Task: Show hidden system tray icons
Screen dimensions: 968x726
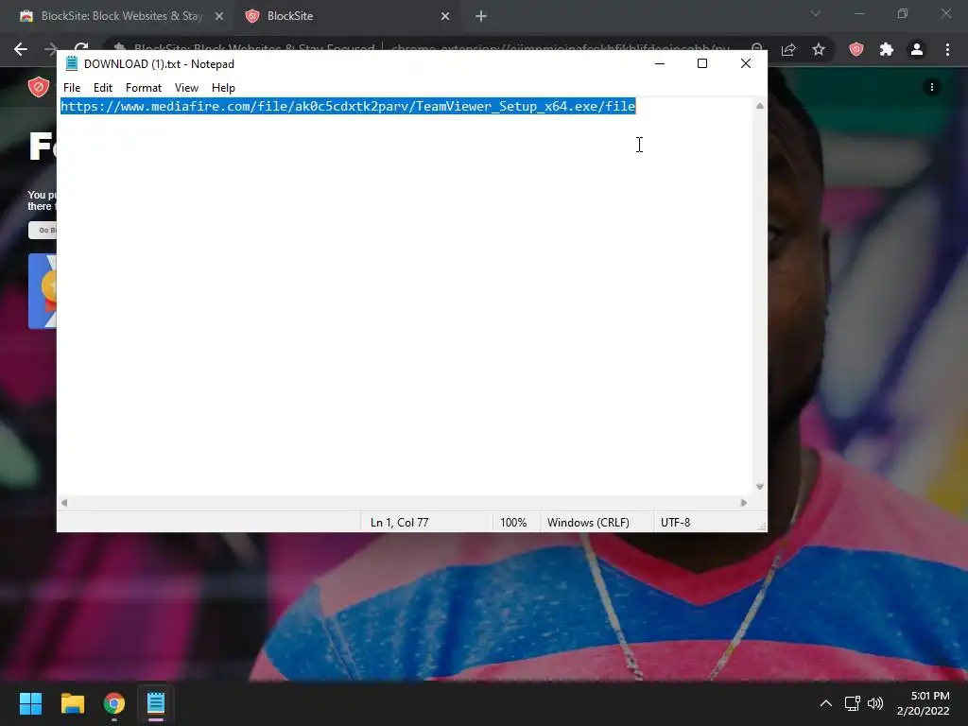Action: click(x=825, y=703)
